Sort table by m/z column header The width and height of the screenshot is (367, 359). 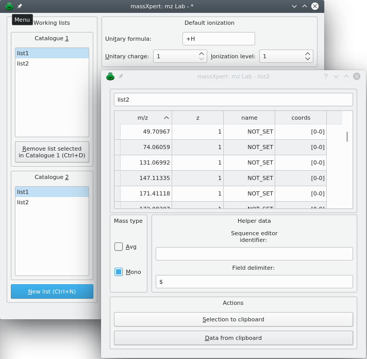pos(143,118)
